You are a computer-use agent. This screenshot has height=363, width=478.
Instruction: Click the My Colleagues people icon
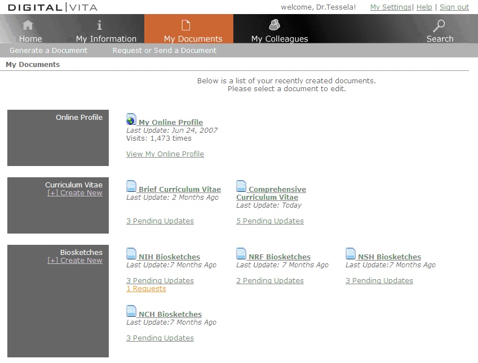(275, 25)
